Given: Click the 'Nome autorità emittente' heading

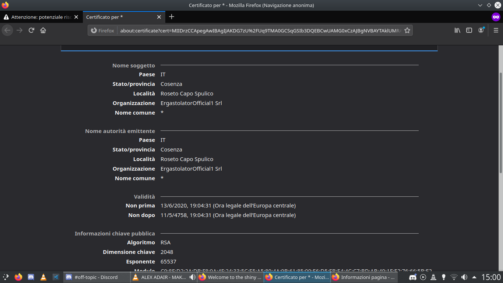Looking at the screenshot, I should point(120,131).
